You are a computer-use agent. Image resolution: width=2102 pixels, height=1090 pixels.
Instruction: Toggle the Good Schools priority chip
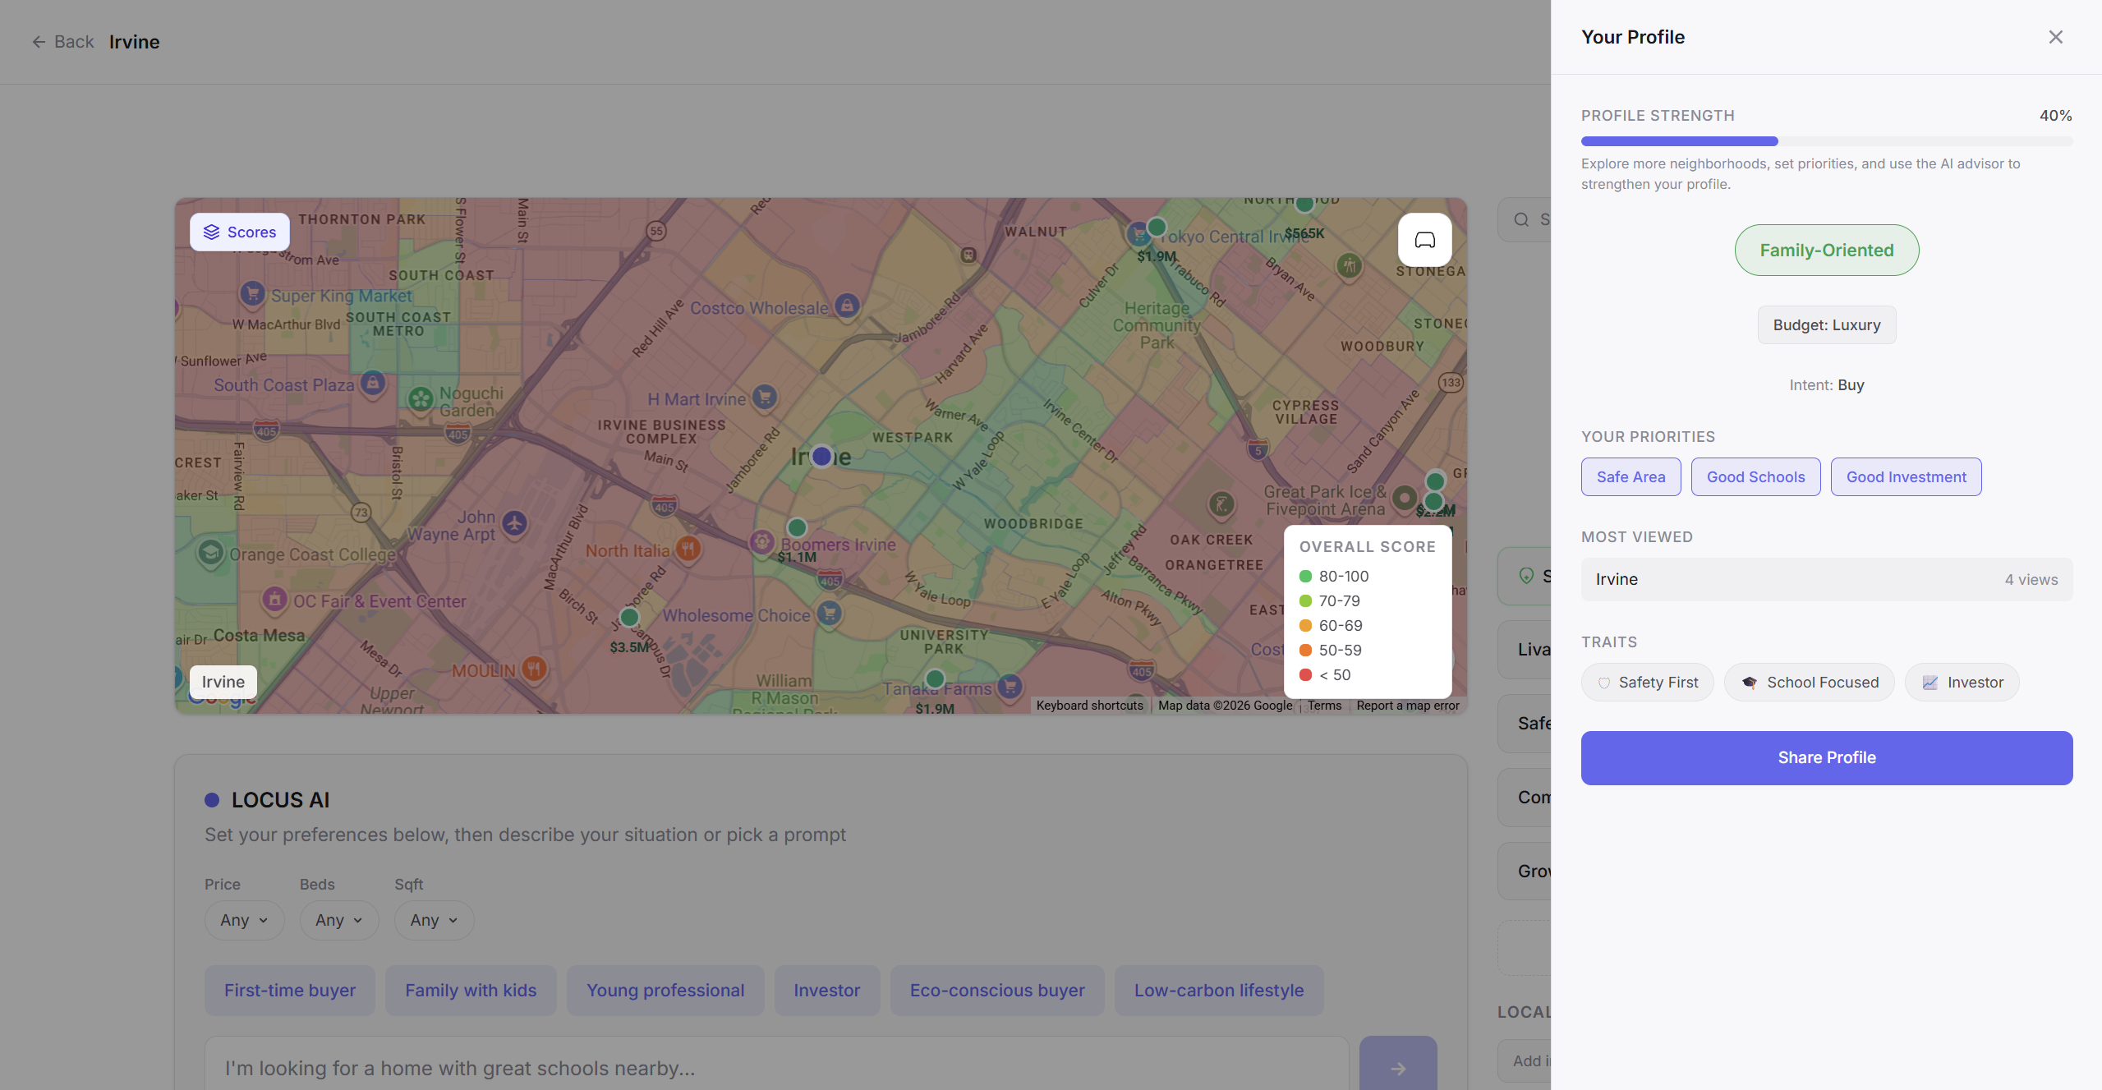[1755, 477]
